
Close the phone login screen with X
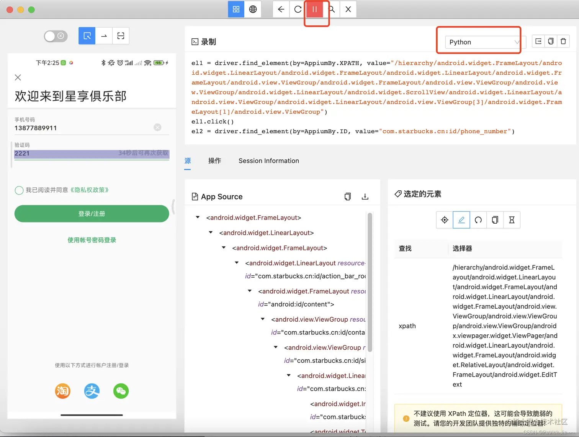[18, 77]
